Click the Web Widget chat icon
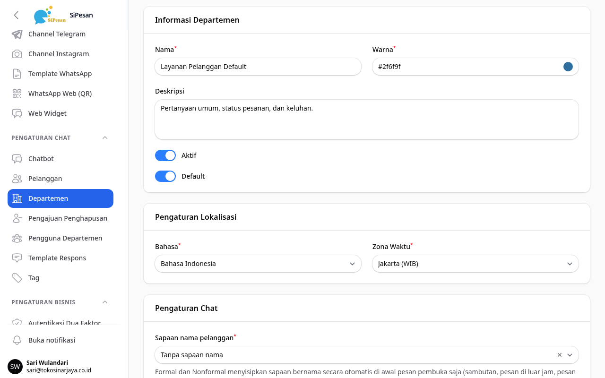 [x=17, y=113]
